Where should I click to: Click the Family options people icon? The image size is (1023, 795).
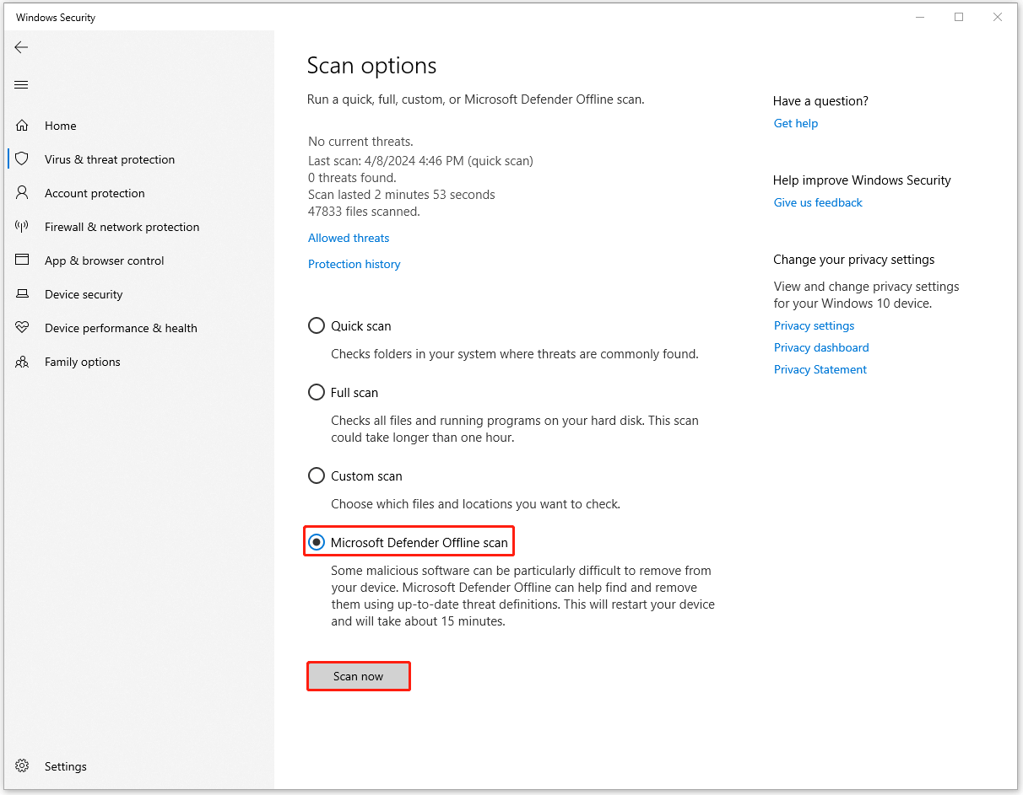click(x=22, y=362)
